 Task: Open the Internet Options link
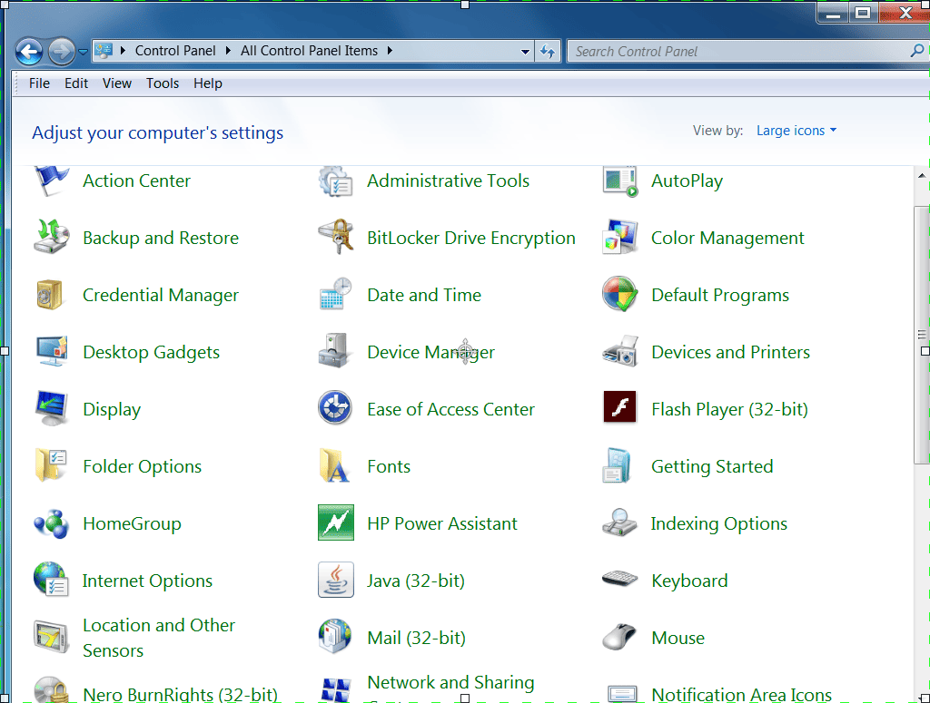147,581
